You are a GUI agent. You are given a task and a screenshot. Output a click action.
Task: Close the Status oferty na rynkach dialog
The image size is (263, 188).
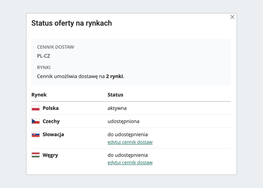pos(232,17)
